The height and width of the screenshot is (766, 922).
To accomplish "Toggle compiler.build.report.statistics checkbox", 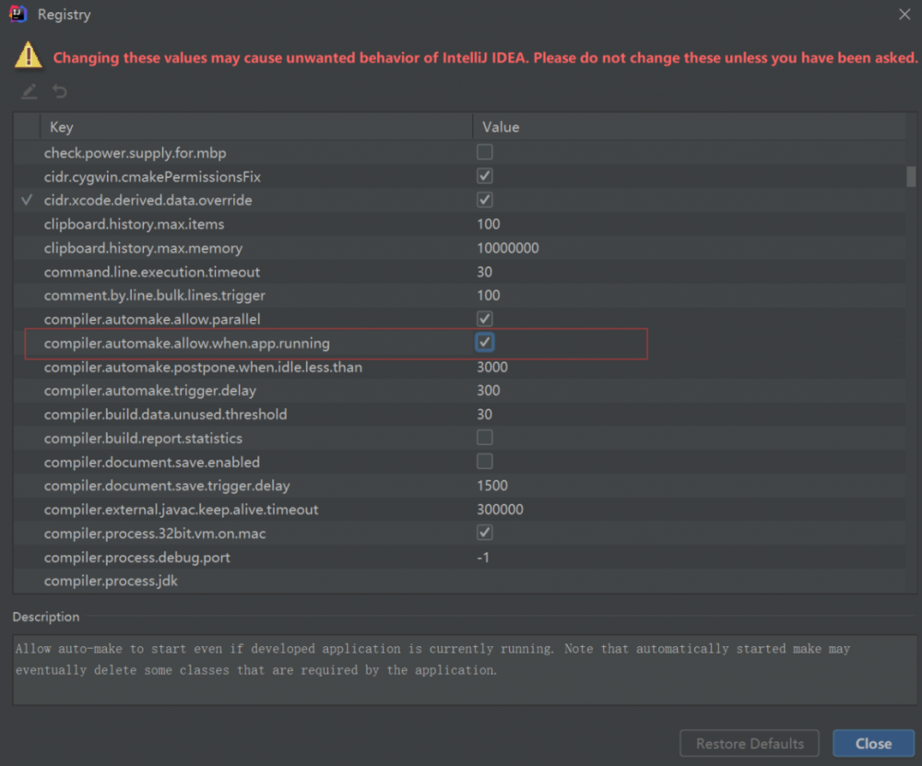I will coord(484,438).
